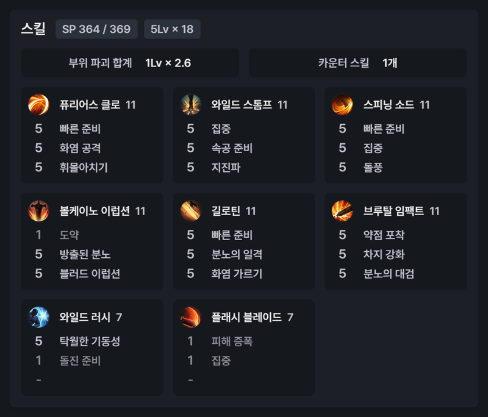Click the 5Lv × 18 badge
This screenshot has width=488, height=417.
(172, 29)
